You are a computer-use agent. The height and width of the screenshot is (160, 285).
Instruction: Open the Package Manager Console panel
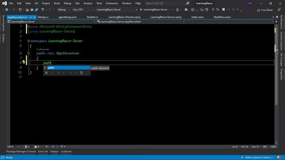21,152
